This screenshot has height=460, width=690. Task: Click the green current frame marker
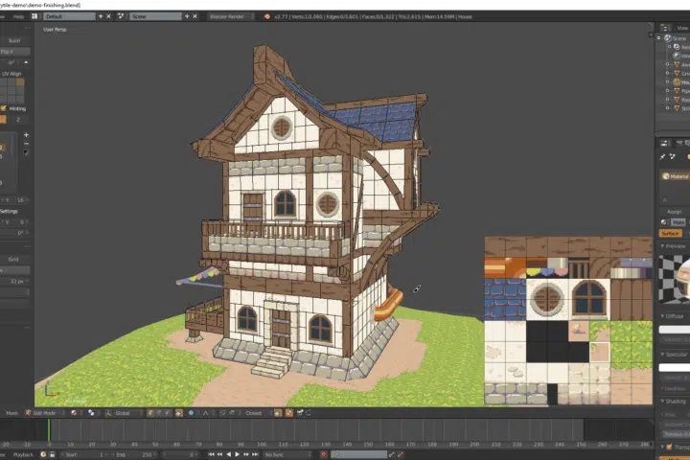49,430
